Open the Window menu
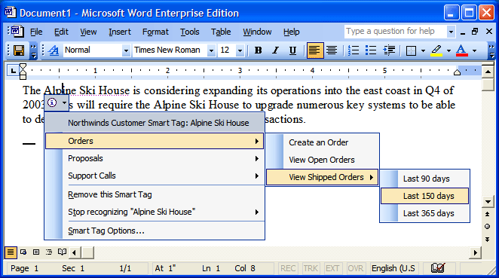 [257, 32]
